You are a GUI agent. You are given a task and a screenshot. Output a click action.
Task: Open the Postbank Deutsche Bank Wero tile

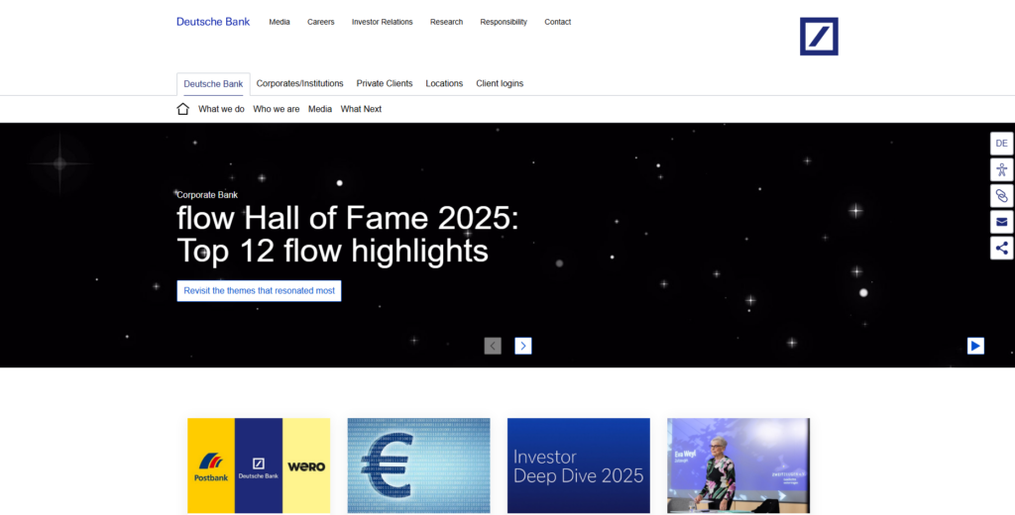259,465
